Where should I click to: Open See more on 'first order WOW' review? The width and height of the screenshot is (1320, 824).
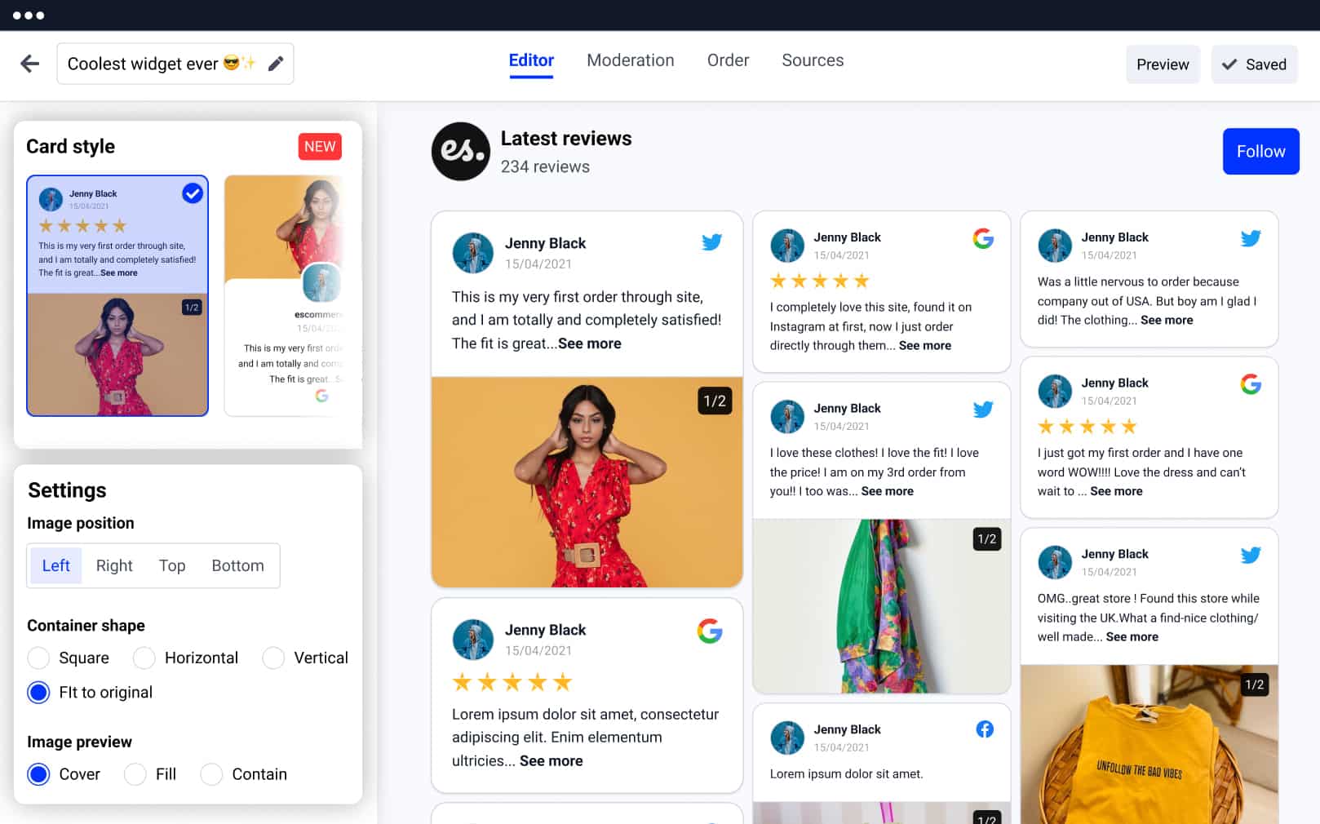1116,491
